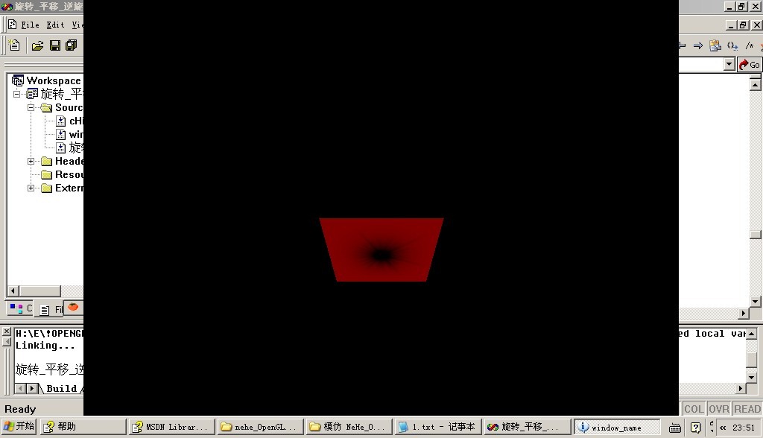The height and width of the screenshot is (438, 763).
Task: Switch to the ClassView tab
Action: [20, 308]
